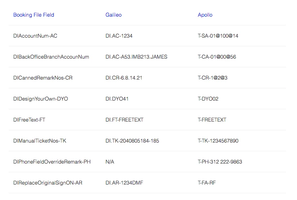Select the DIAccountNum-AC cell
Viewport: 297px width, 200px height.
click(35, 36)
